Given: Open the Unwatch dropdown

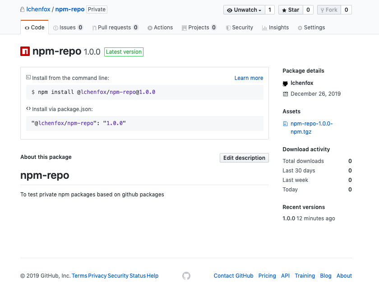Looking at the screenshot, I should [x=244, y=10].
